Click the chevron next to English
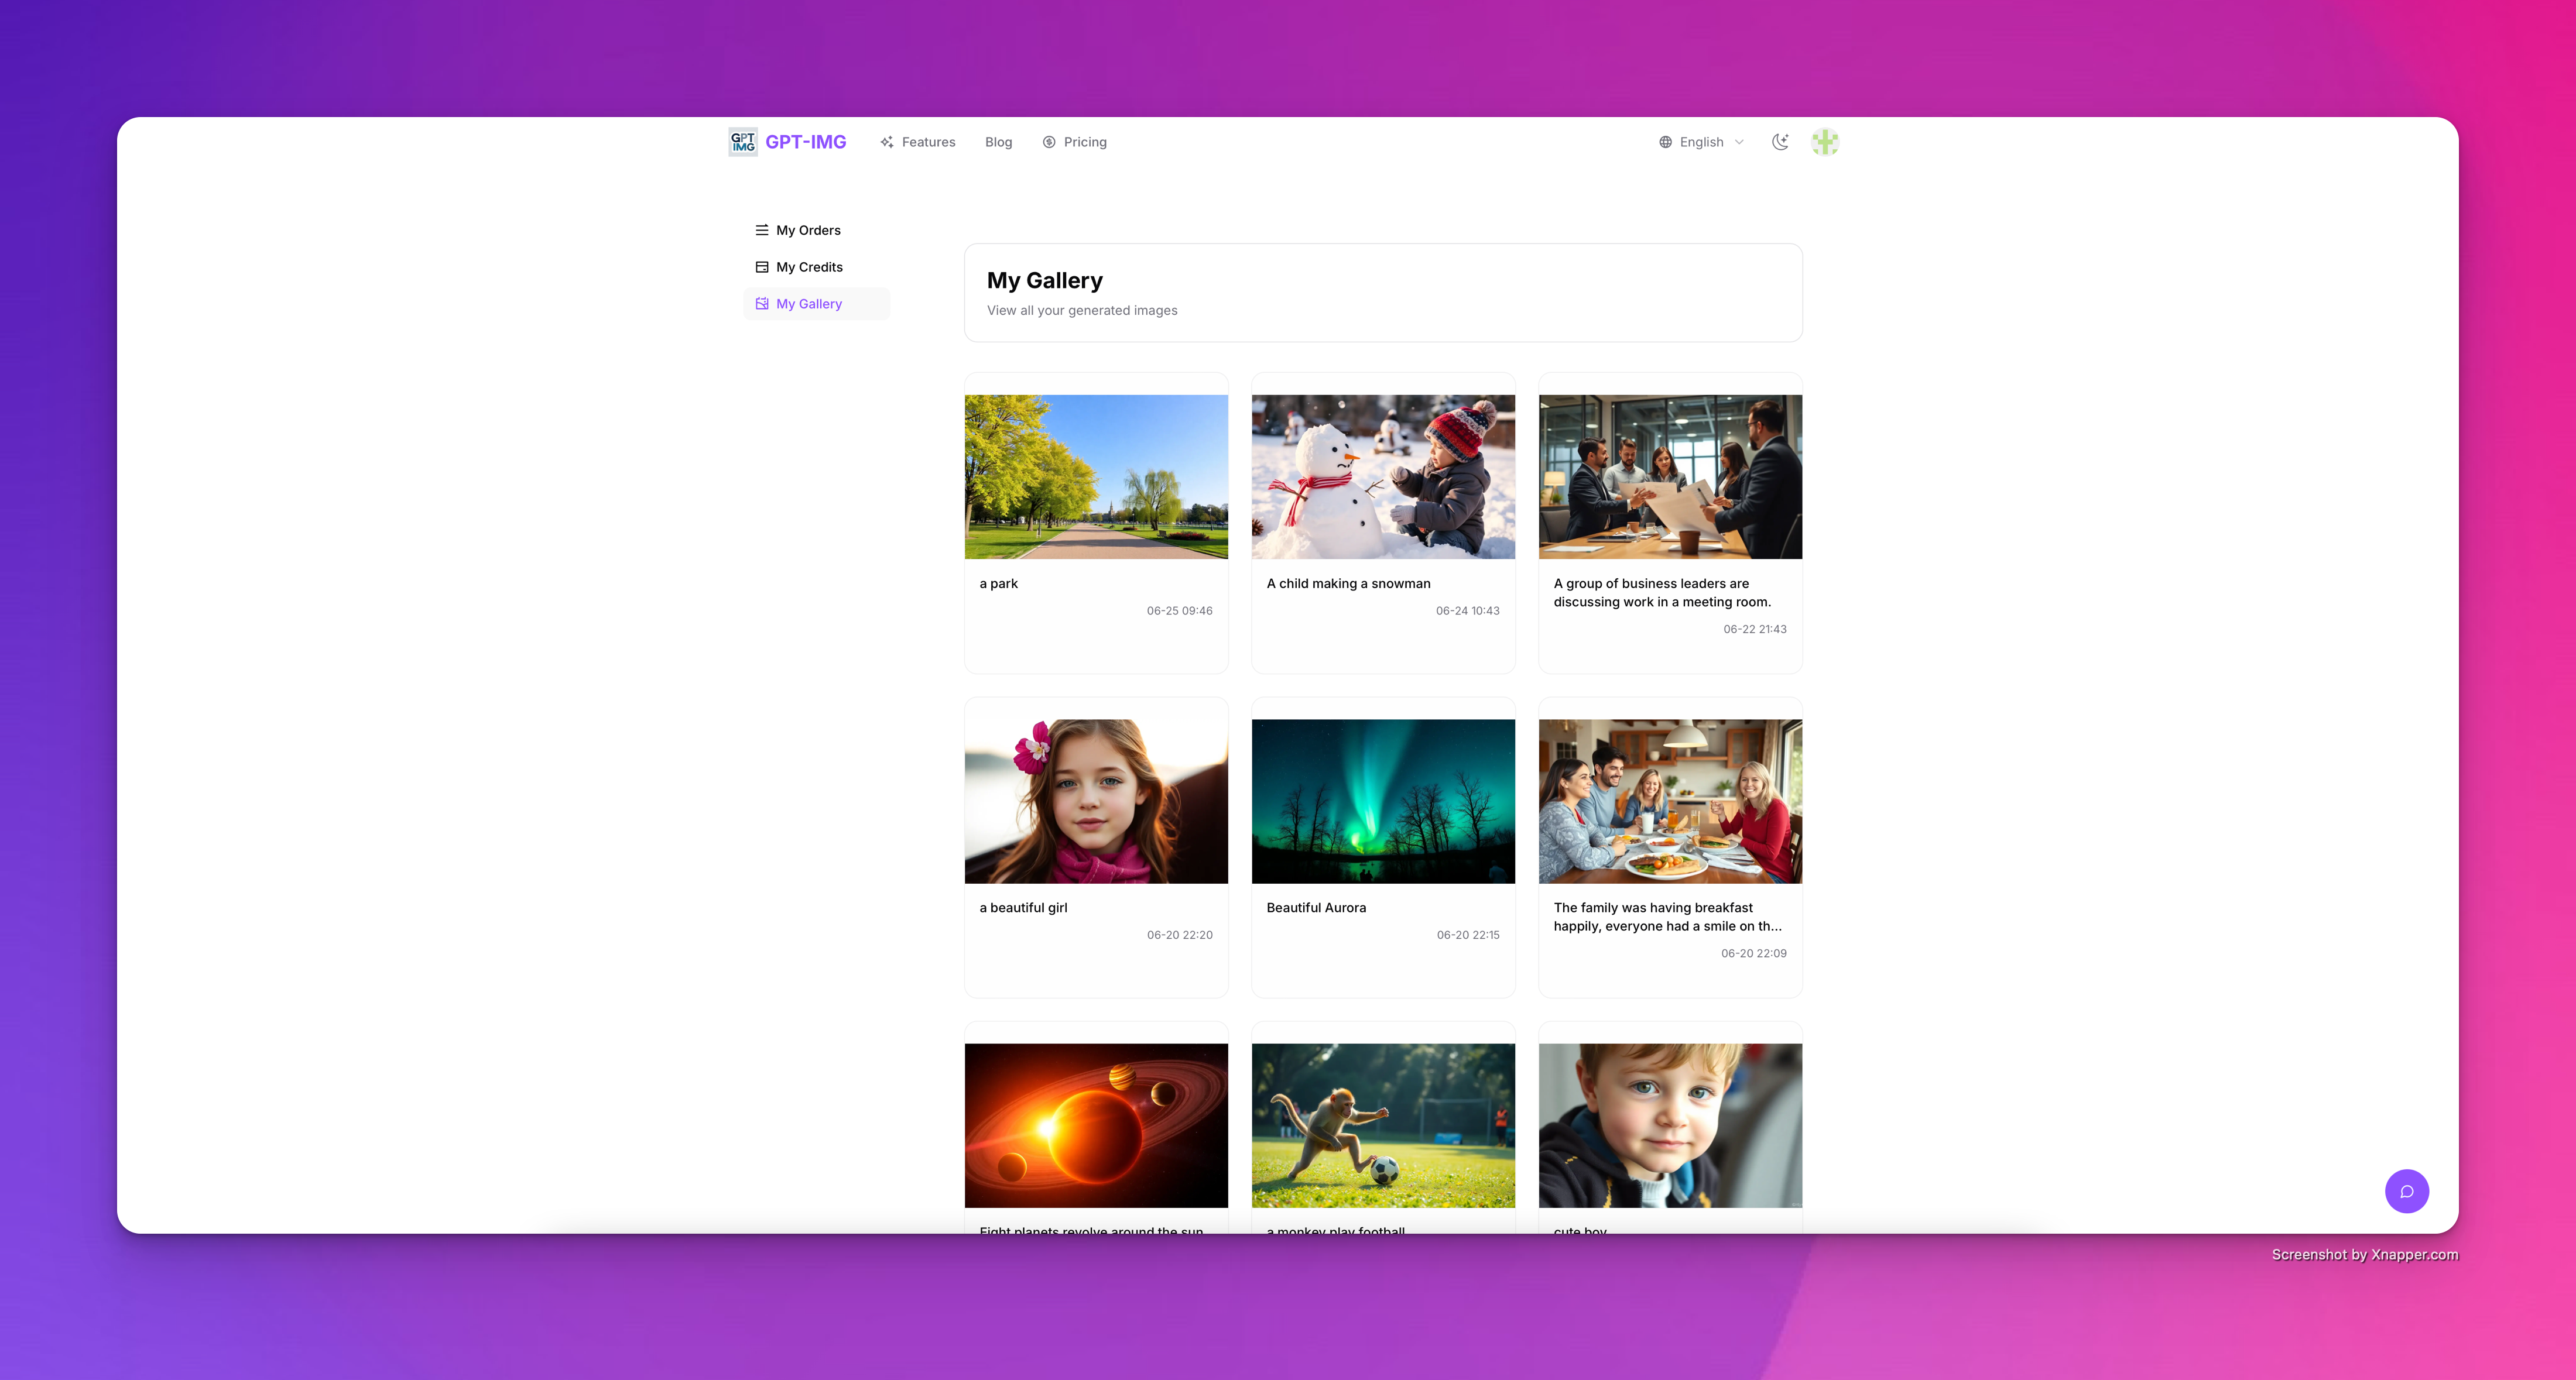Image resolution: width=2576 pixels, height=1380 pixels. point(1739,142)
